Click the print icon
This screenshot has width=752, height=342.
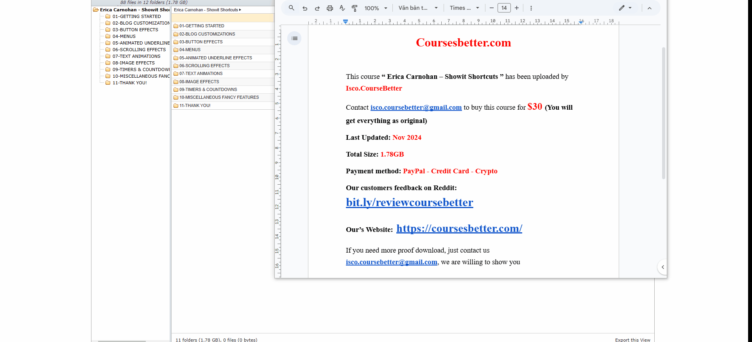[330, 8]
